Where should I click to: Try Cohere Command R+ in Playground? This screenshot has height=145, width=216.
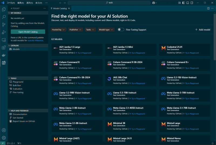191,68
